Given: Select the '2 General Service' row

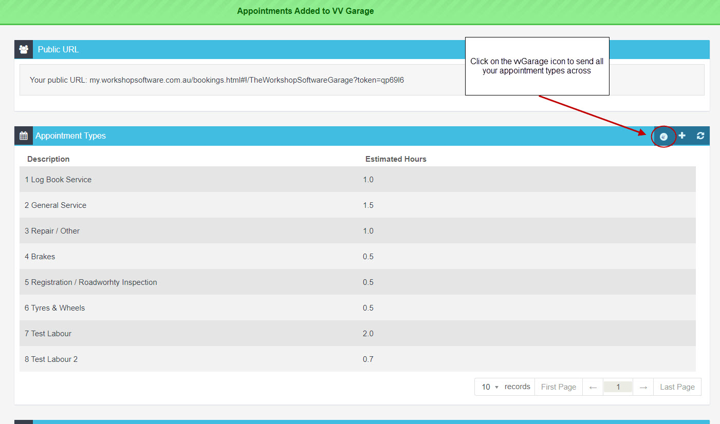Looking at the screenshot, I should point(358,205).
